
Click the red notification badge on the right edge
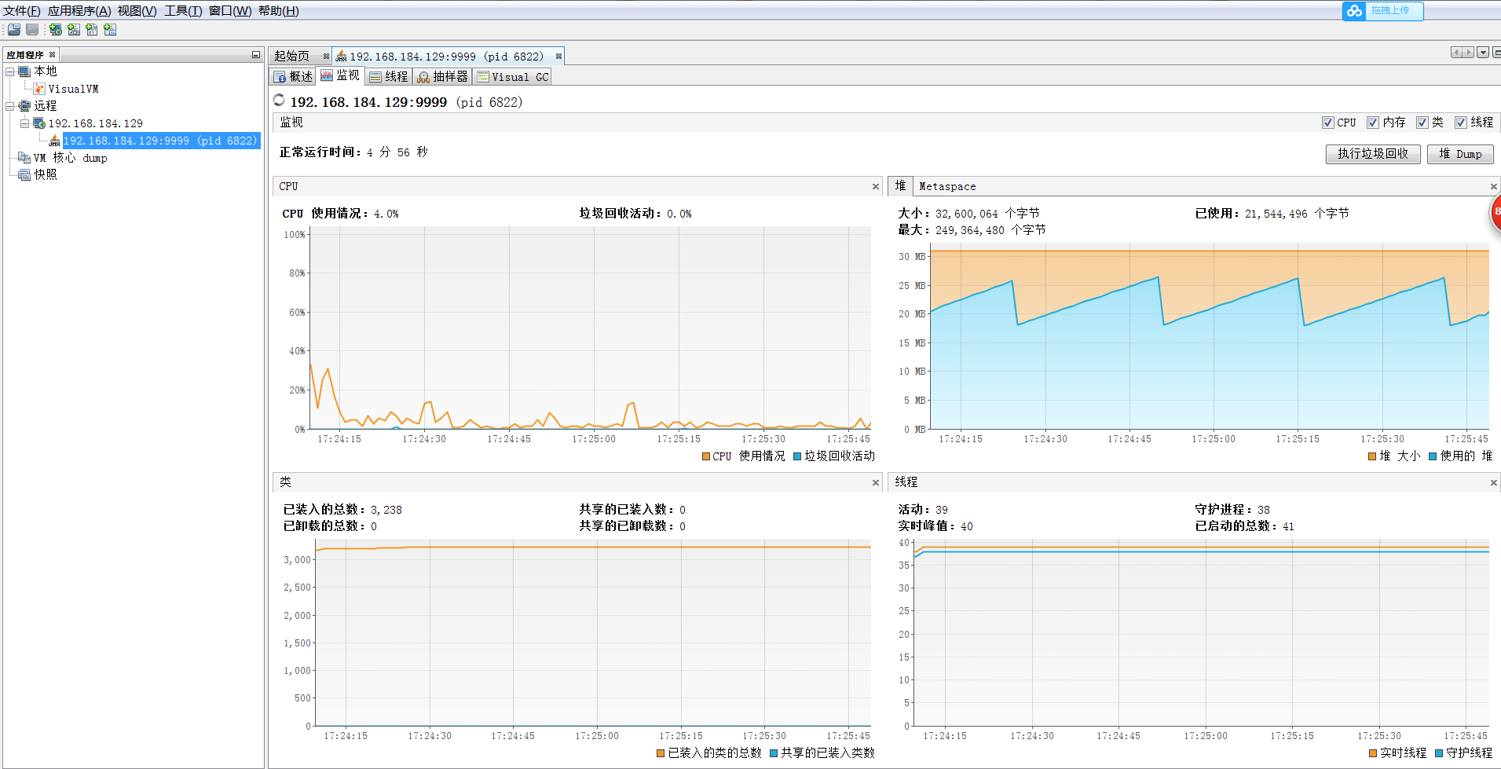(1494, 213)
